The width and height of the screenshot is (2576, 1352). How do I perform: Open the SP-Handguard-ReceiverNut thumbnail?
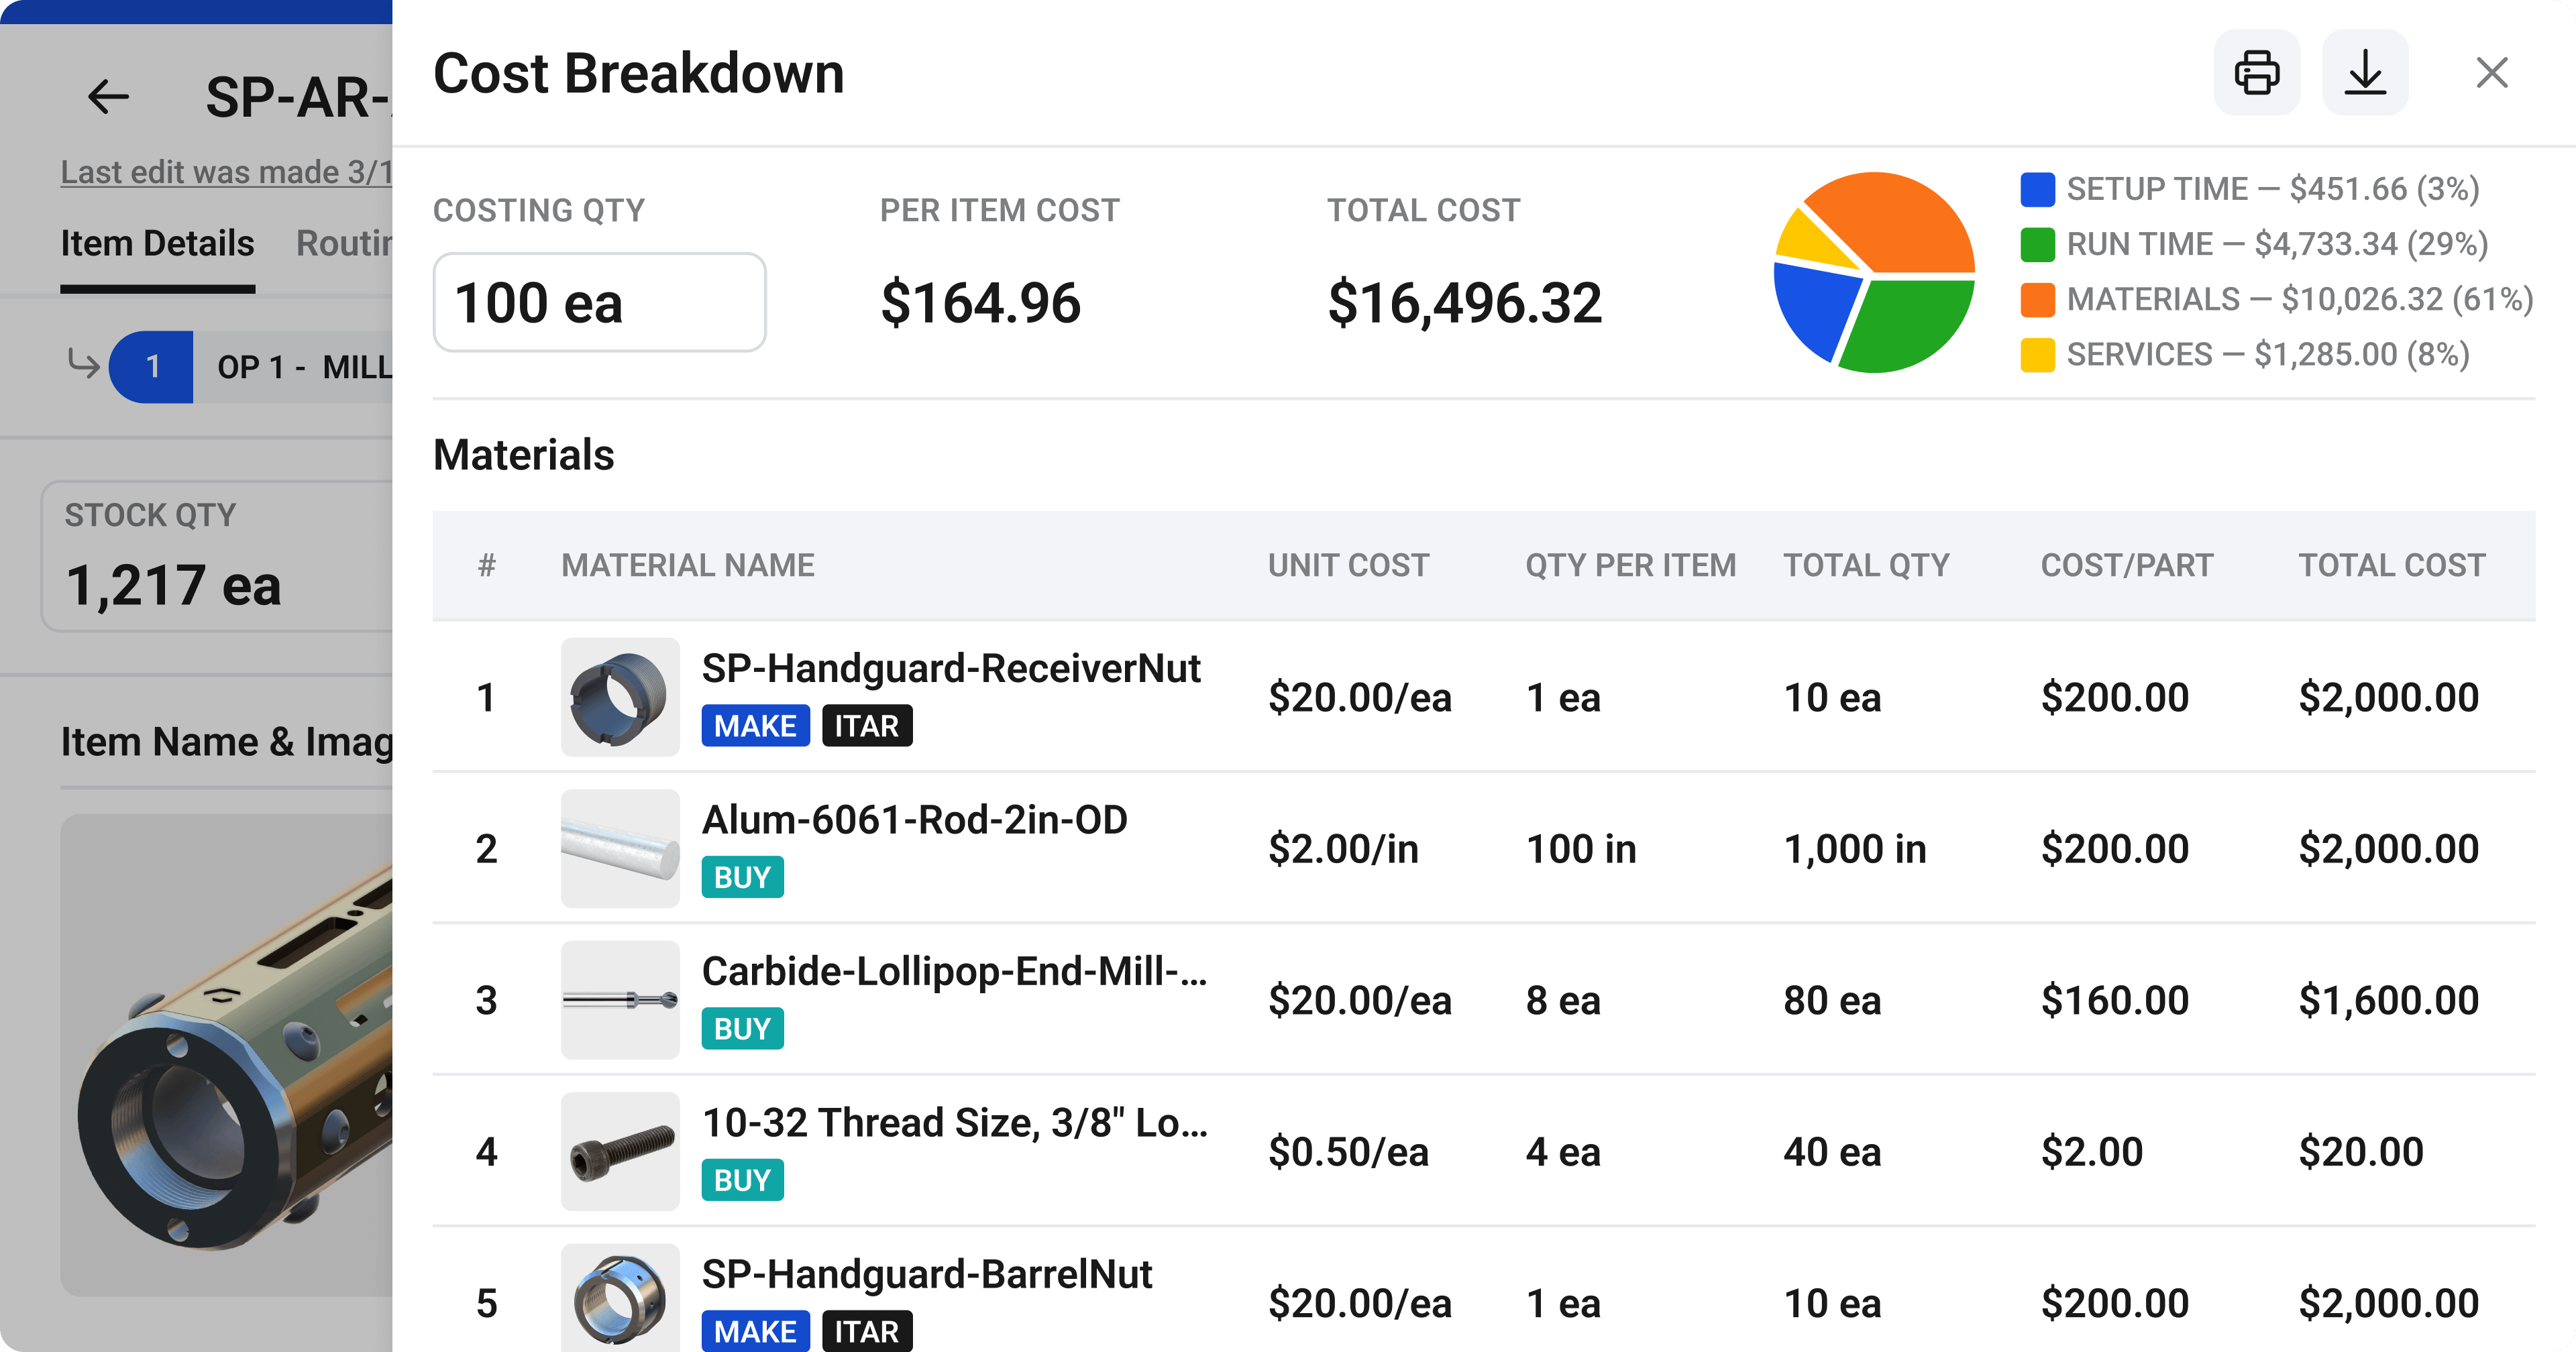pyautogui.click(x=620, y=697)
